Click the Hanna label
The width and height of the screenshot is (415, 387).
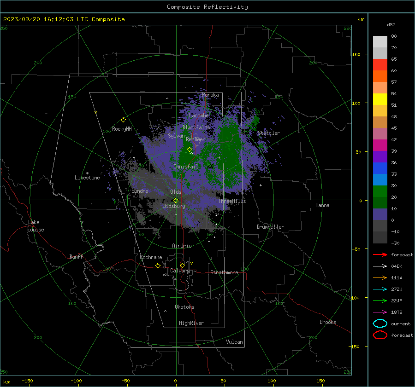click(322, 205)
